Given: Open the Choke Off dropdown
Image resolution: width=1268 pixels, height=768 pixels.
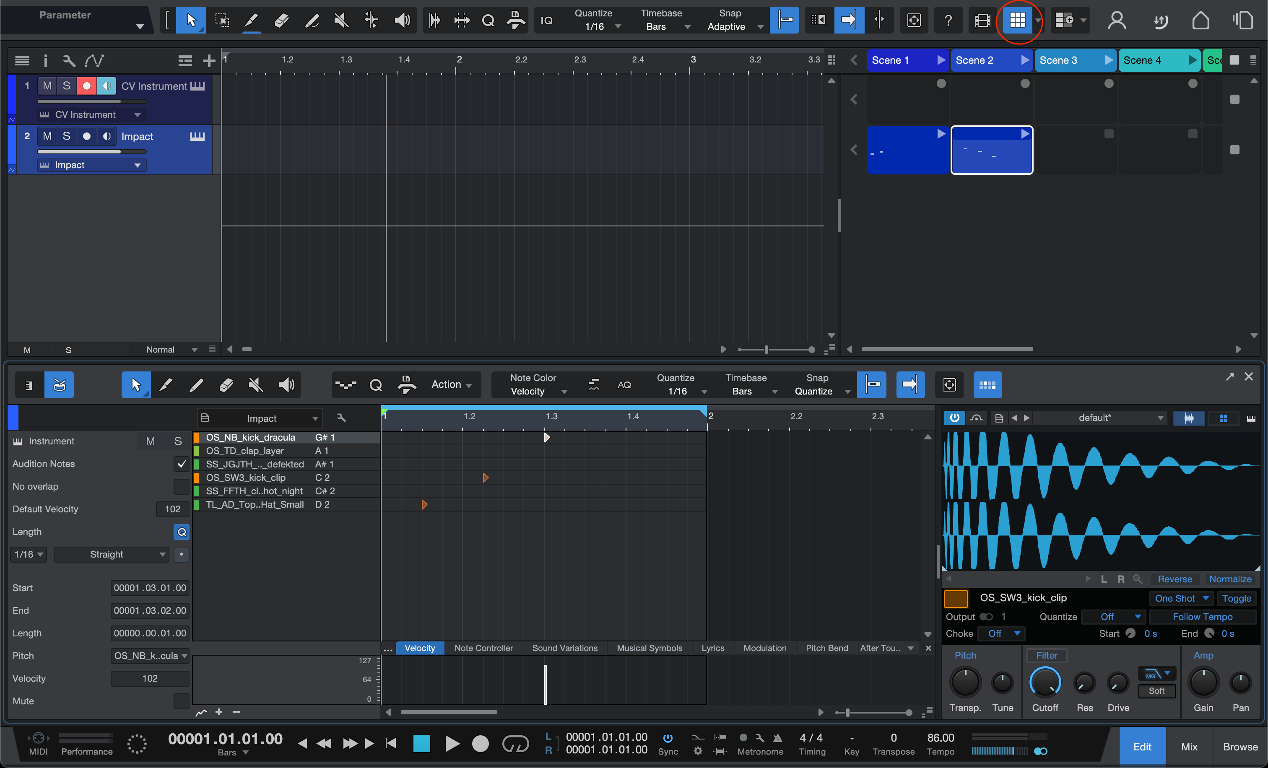Looking at the screenshot, I should [1000, 634].
